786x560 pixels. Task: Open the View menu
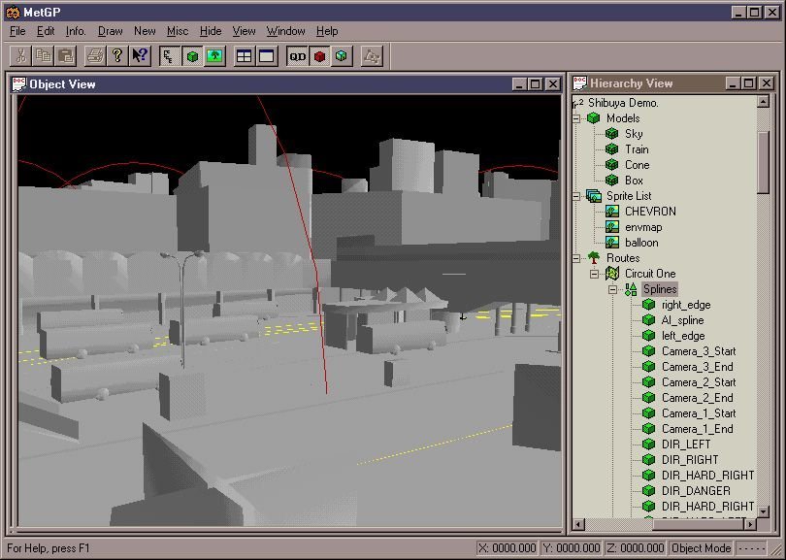coord(245,31)
